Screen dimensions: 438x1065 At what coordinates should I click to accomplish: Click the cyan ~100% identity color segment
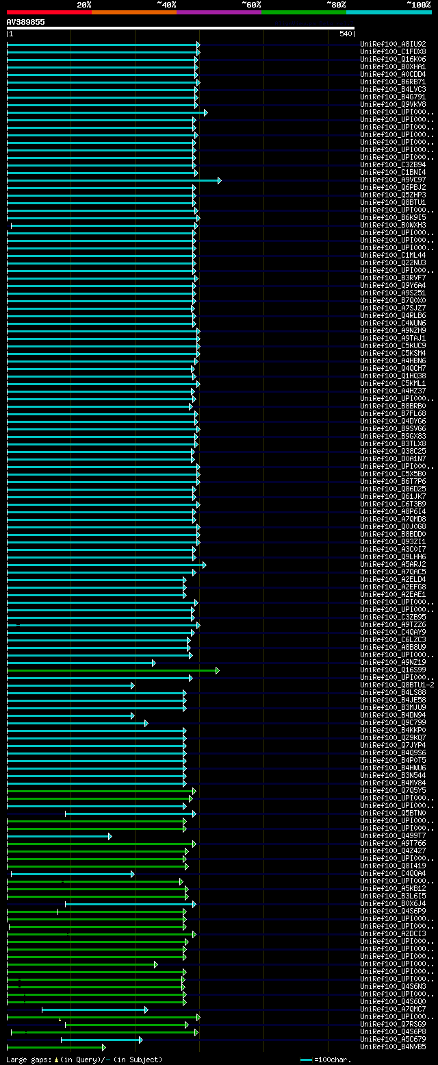[389, 12]
